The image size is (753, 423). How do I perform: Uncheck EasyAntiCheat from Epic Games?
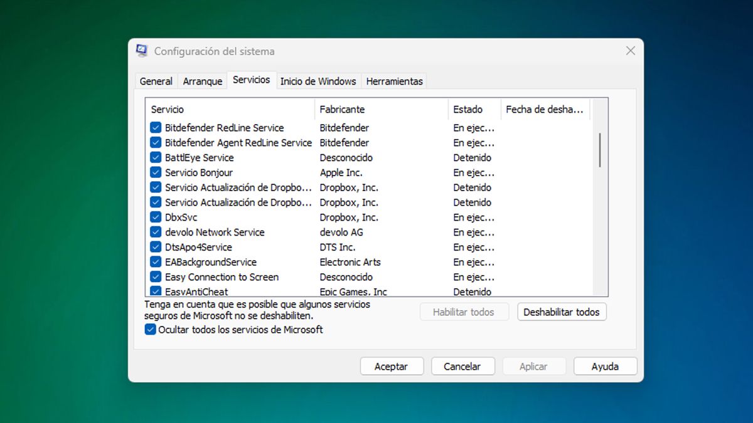click(156, 291)
